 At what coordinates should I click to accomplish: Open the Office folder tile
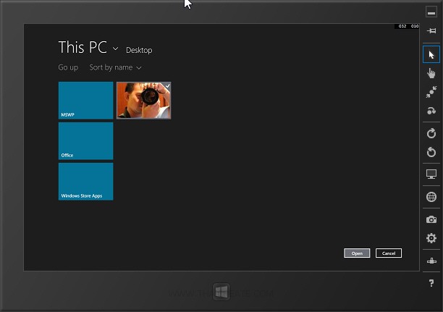(x=86, y=140)
